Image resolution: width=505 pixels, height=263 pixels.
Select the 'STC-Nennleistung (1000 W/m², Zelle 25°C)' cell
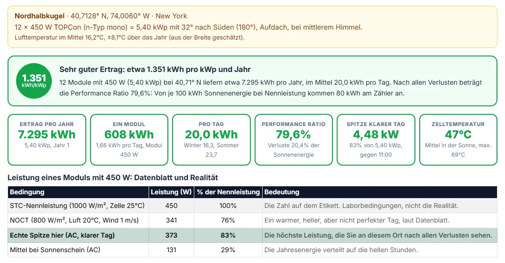pyautogui.click(x=78, y=206)
